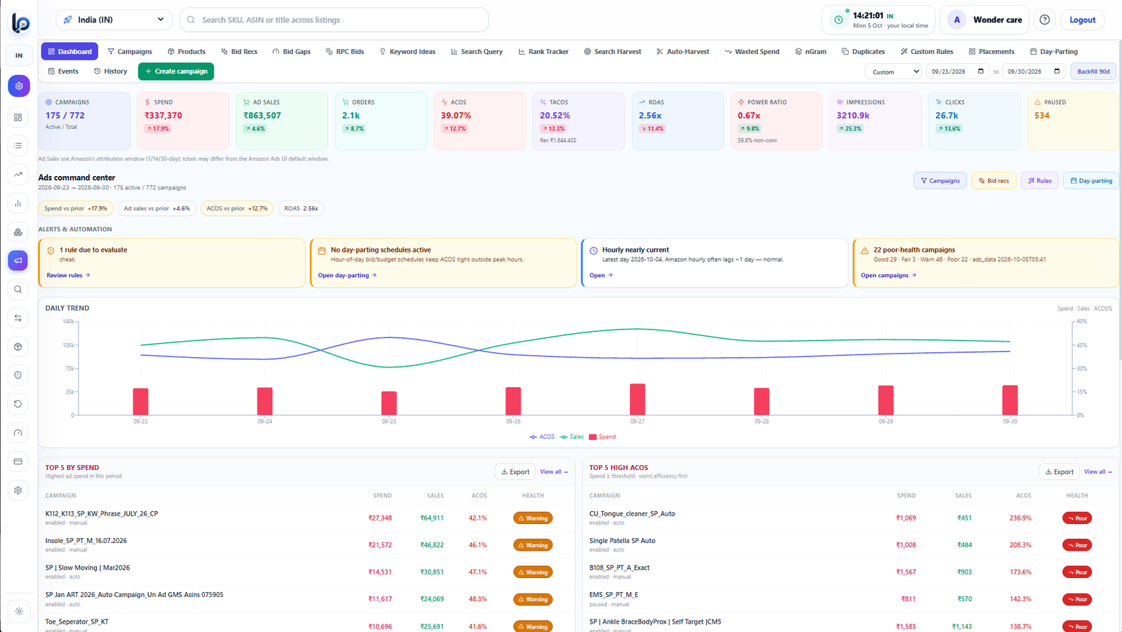Image resolution: width=1122 pixels, height=632 pixels.
Task: Open the help question mark icon
Action: click(x=1044, y=20)
